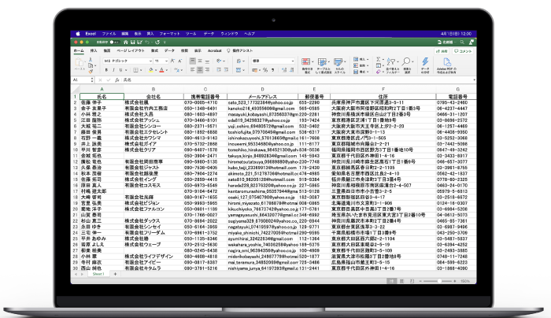551x318 pixels.
Task: Click the コメント button
Action: coord(465,50)
